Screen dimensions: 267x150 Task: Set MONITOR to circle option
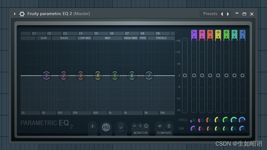point(146,126)
